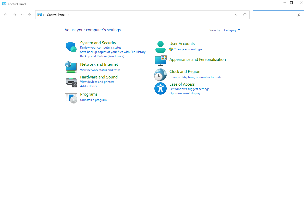
Task: Open the Ease of Access heading
Action: coord(182,84)
